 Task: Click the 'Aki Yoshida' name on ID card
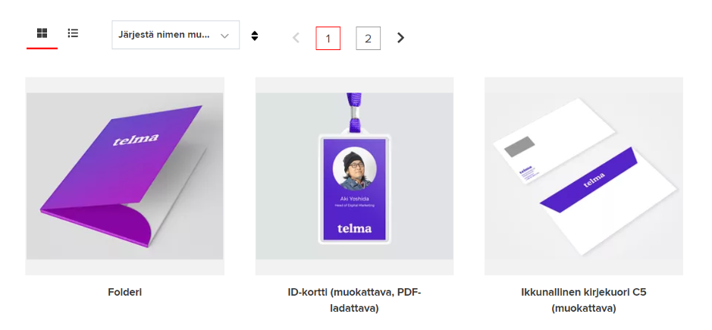[x=354, y=198]
